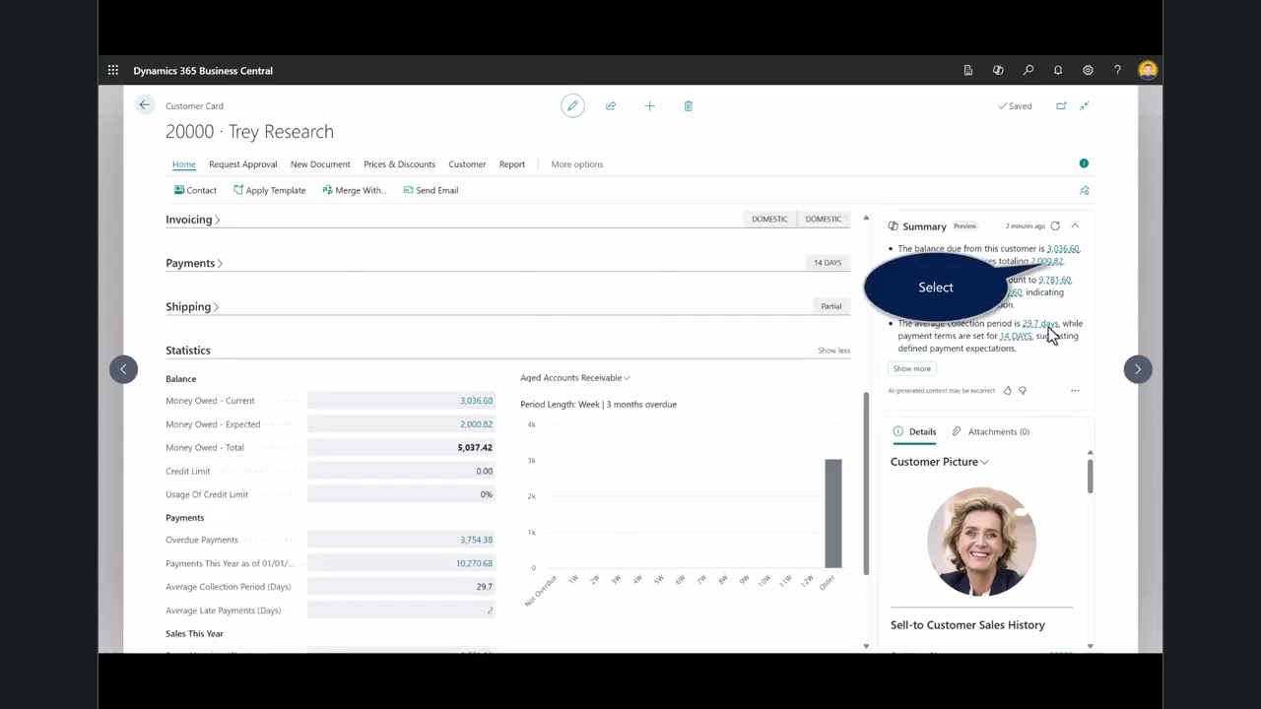Click the Merge With action
The image size is (1261, 709).
tap(354, 190)
